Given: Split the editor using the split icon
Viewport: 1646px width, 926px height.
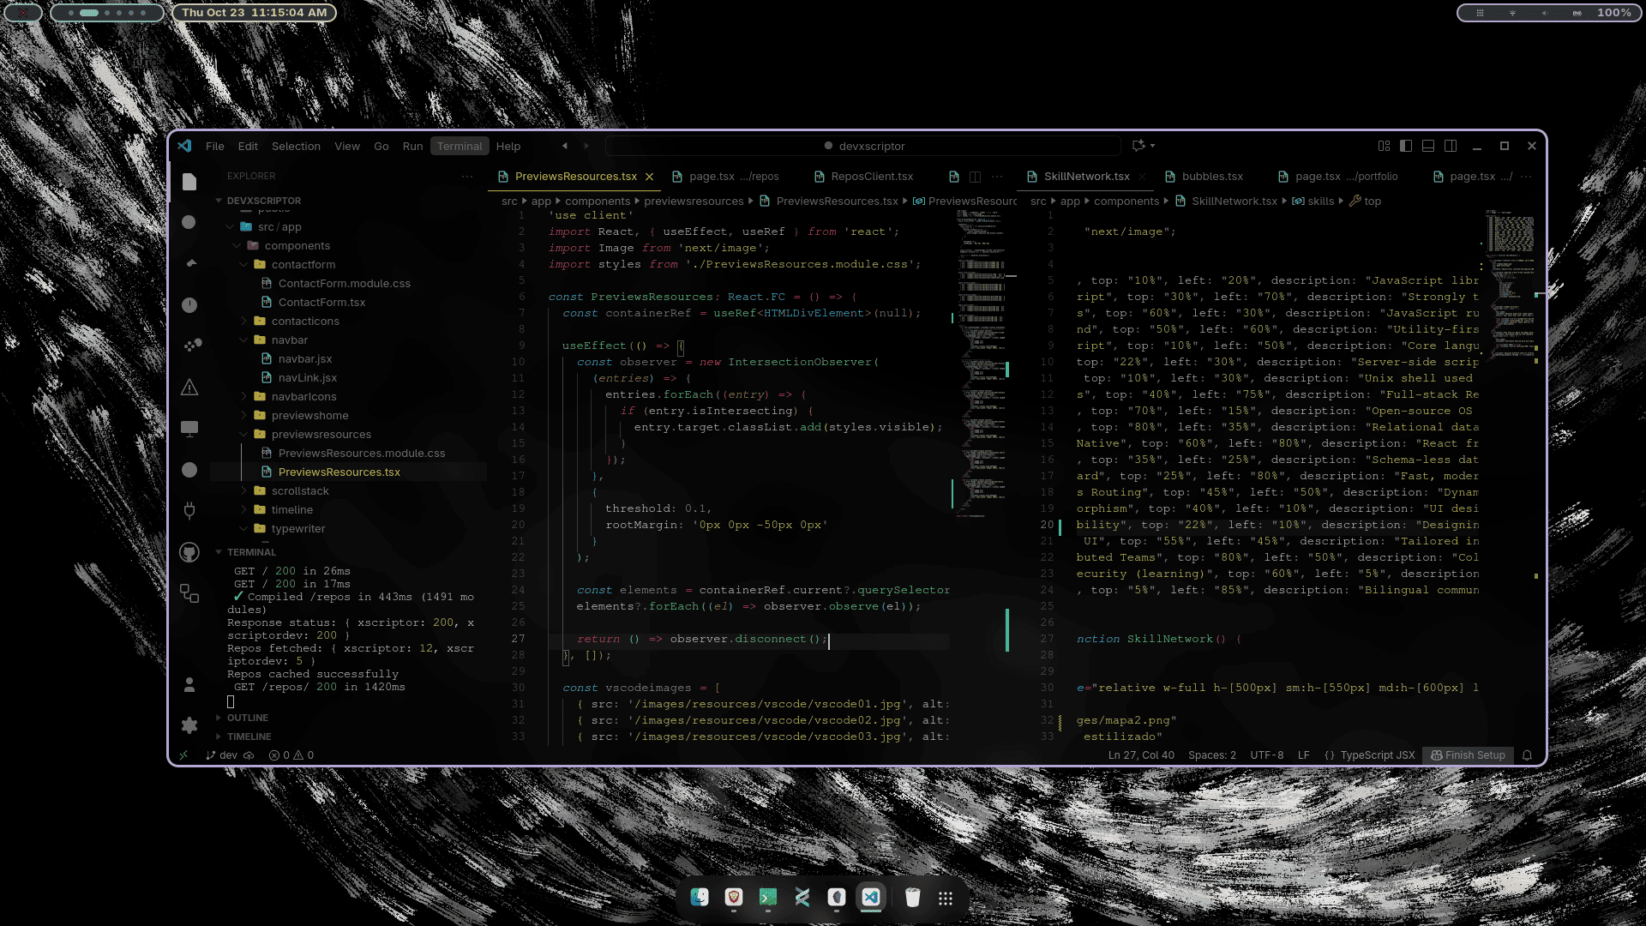Looking at the screenshot, I should click(x=975, y=177).
